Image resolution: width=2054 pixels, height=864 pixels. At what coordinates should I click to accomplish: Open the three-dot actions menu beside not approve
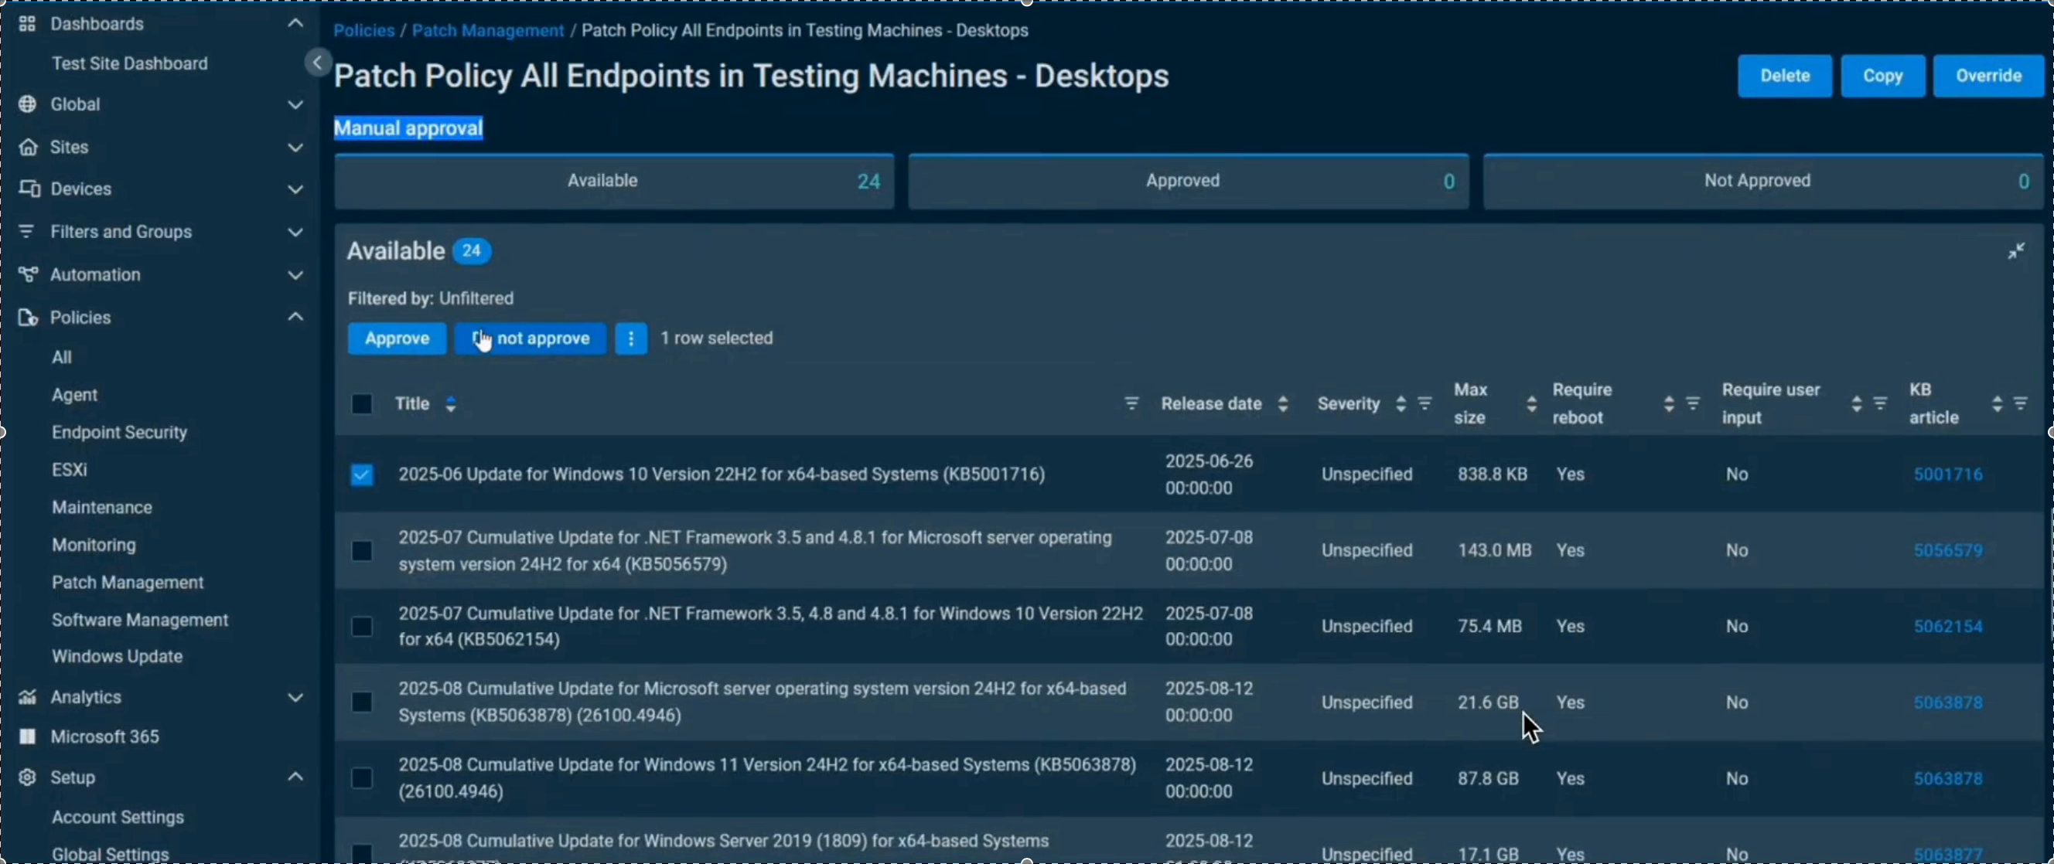click(x=631, y=338)
